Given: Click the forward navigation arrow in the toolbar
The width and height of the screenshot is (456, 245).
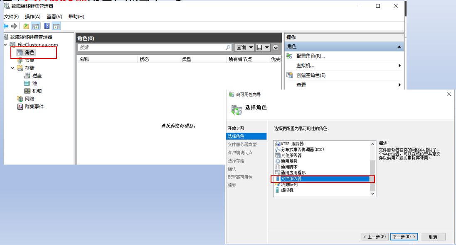Looking at the screenshot, I should 14,25.
